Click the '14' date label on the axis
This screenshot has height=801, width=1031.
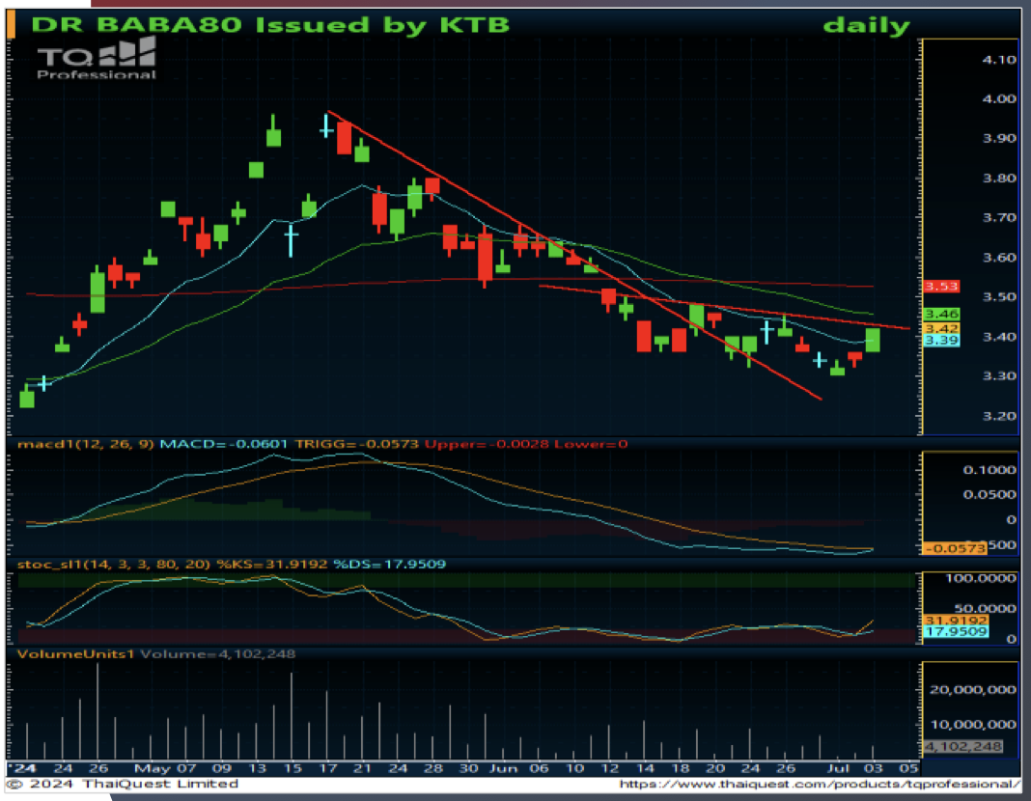tap(645, 768)
